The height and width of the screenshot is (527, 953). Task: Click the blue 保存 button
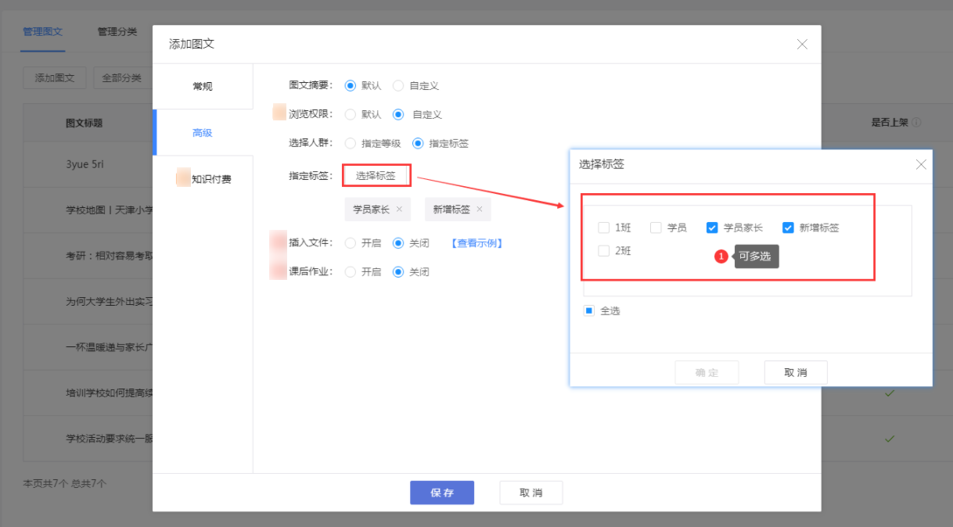[x=442, y=493]
